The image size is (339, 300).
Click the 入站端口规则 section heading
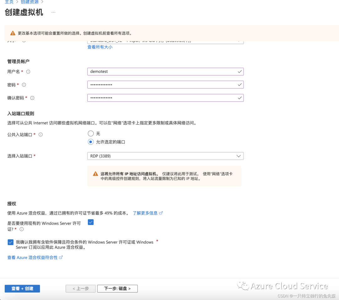click(21, 114)
